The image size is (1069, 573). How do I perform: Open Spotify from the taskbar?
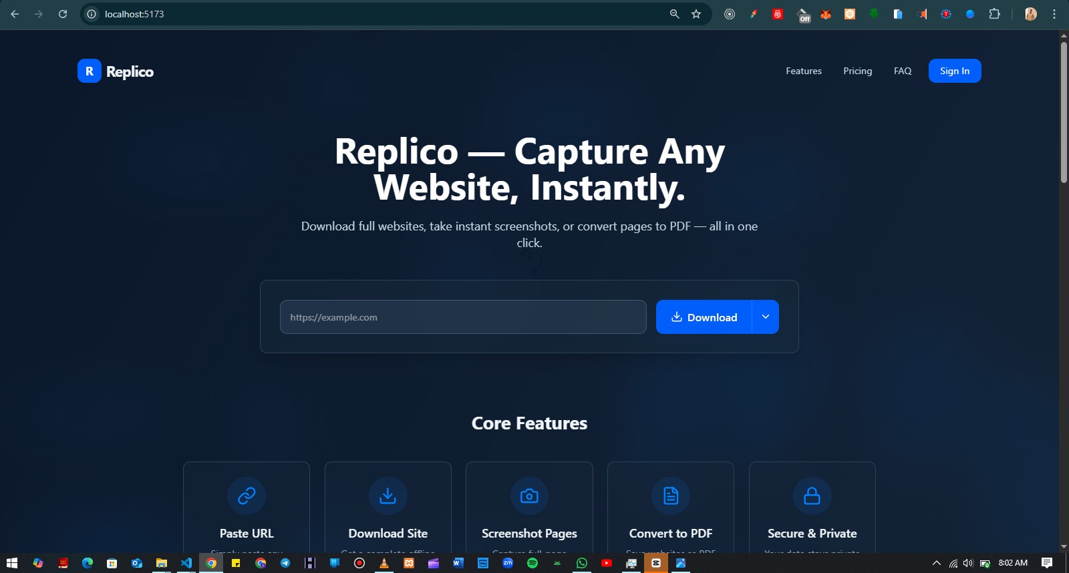click(x=532, y=563)
